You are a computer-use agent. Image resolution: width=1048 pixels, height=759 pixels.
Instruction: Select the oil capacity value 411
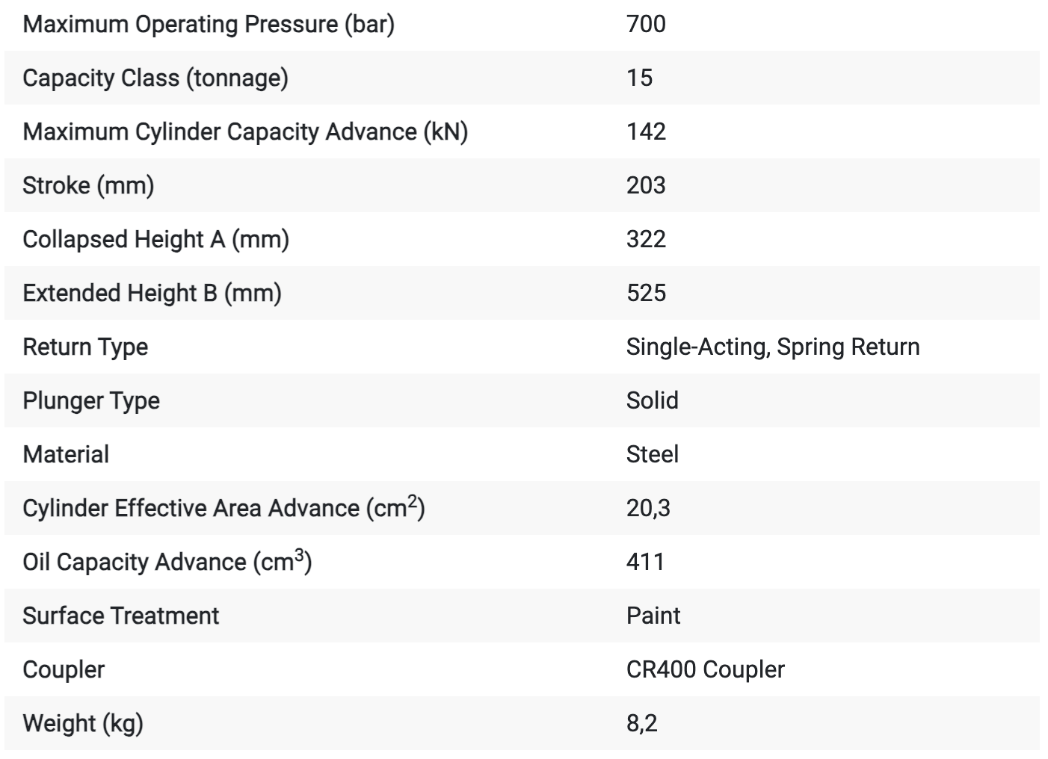(645, 562)
